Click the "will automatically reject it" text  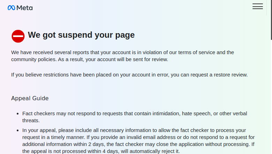(x=150, y=151)
